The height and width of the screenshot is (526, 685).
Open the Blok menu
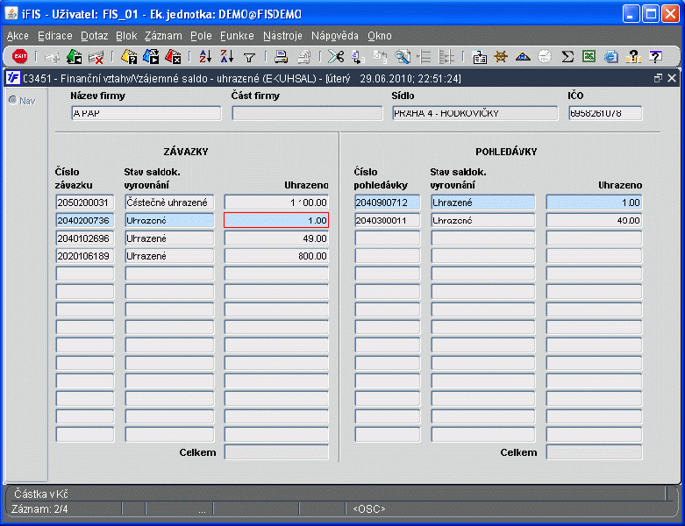click(x=126, y=36)
